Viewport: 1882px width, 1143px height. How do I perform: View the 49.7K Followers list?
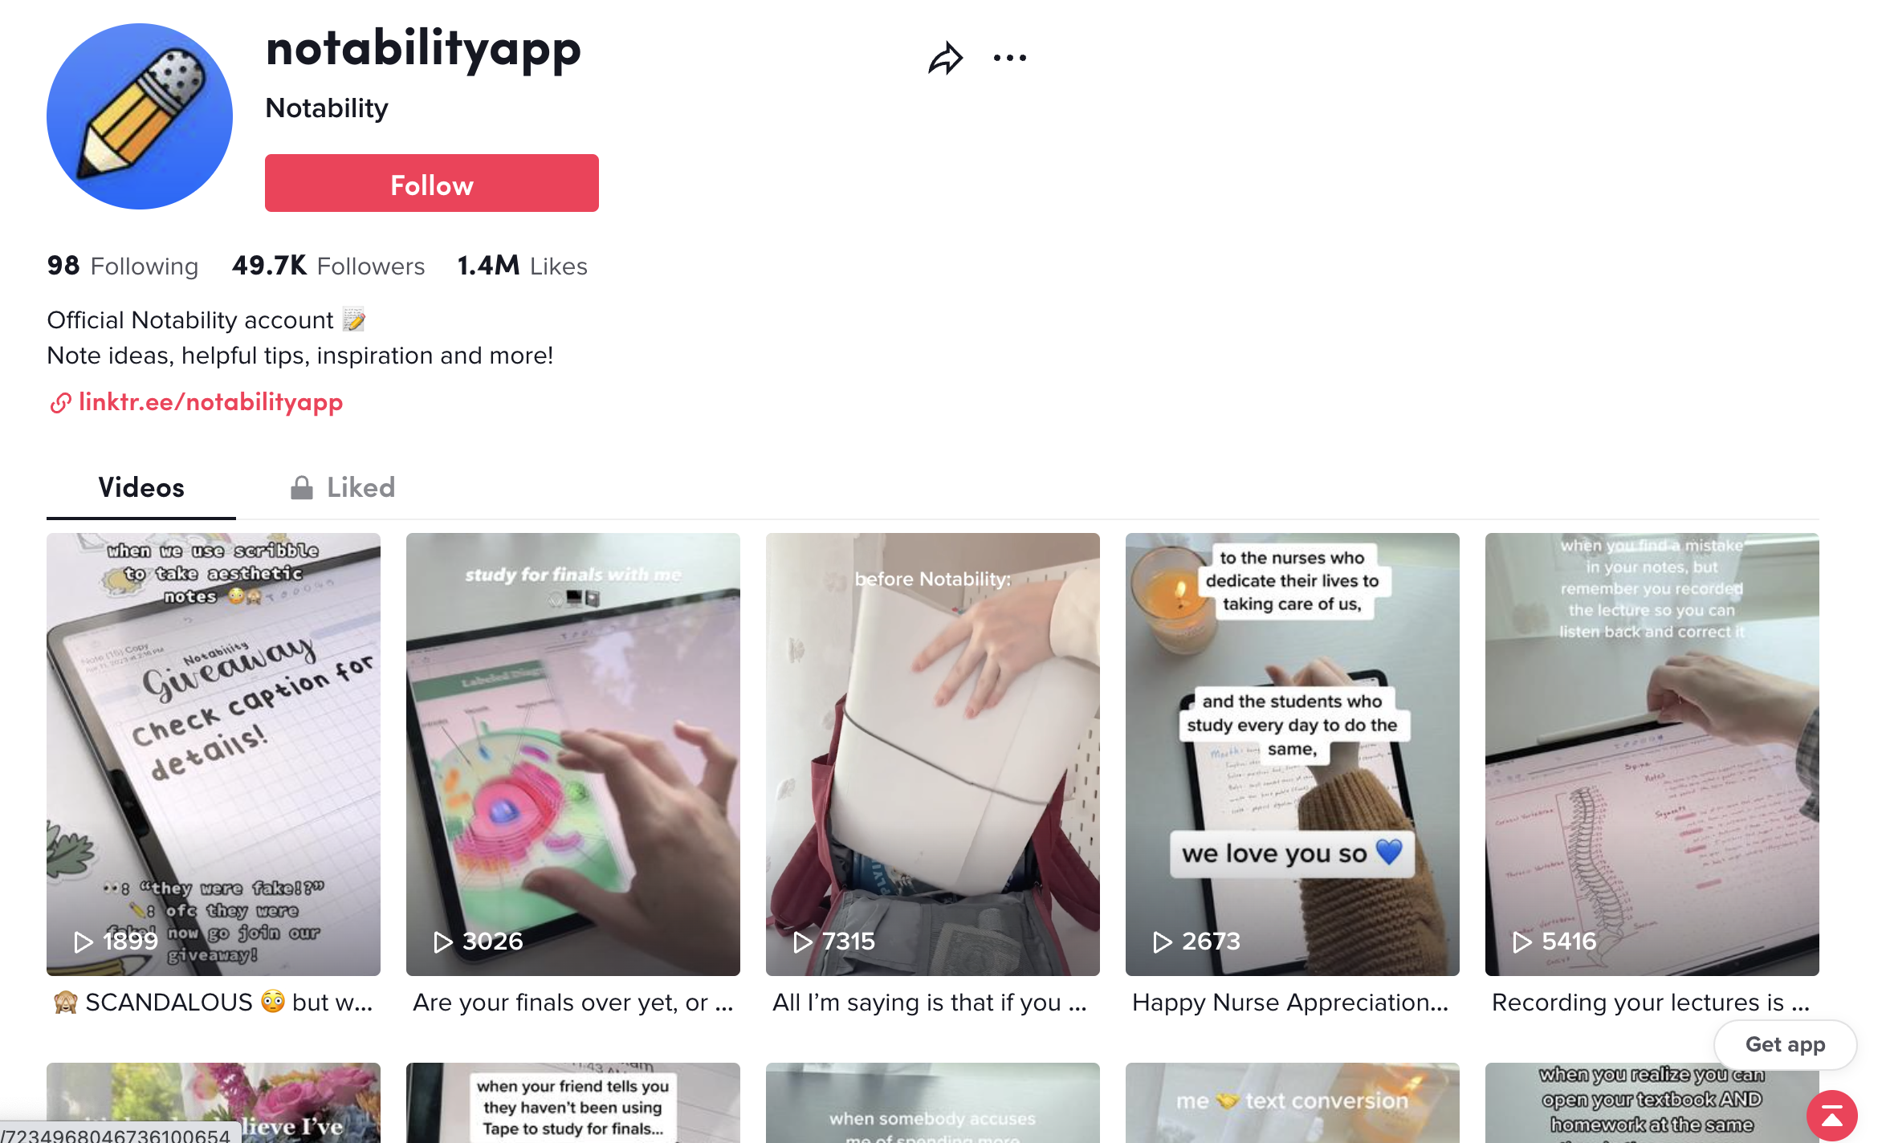click(x=328, y=266)
